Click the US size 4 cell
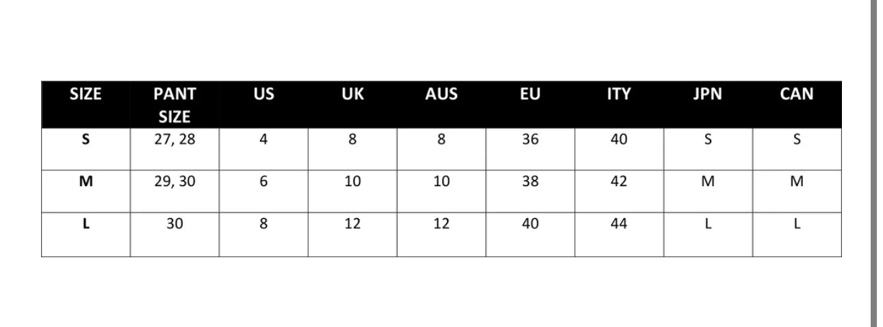The image size is (883, 327). (x=264, y=140)
